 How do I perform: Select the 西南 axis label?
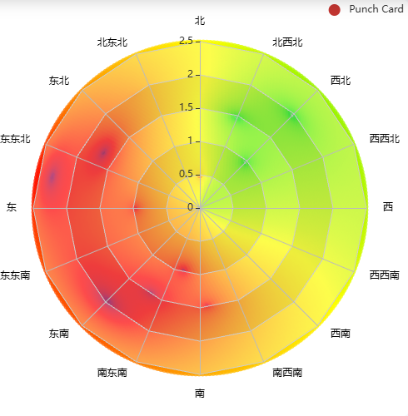coord(341,333)
